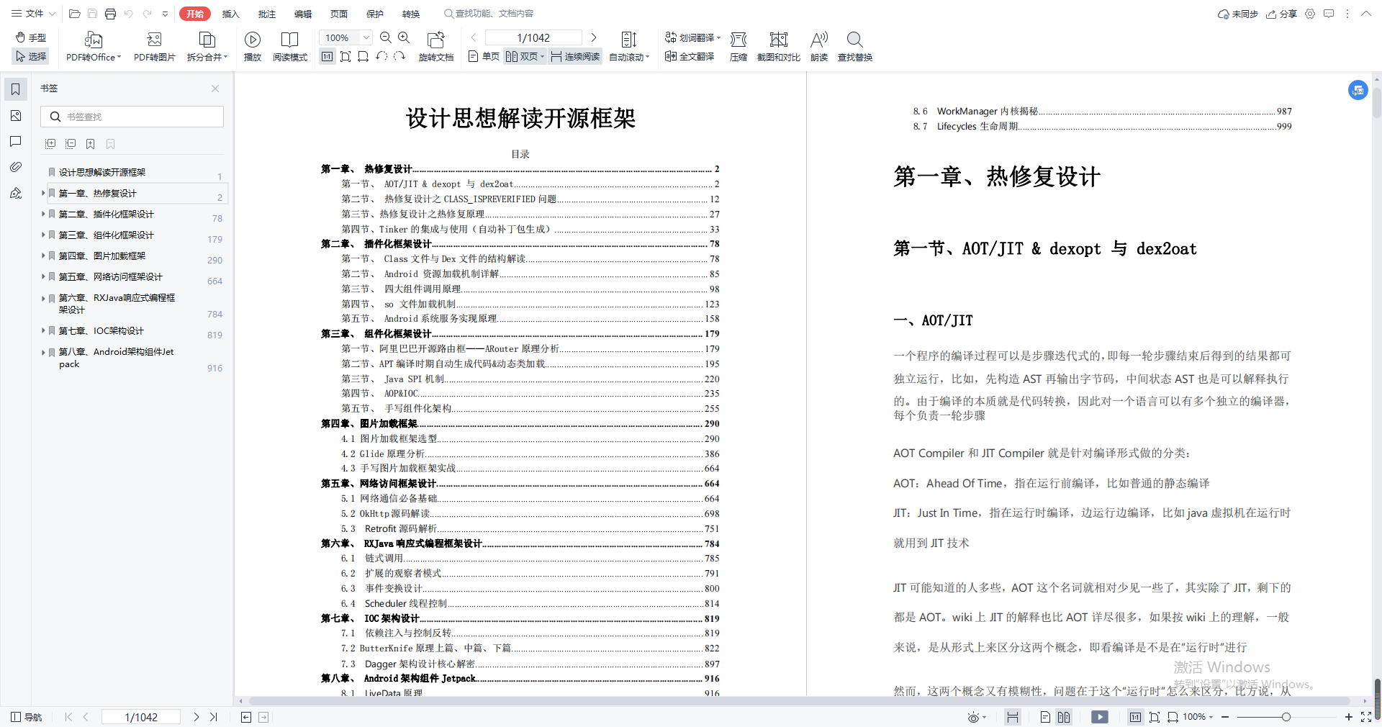Viewport: 1382px width, 727px height.
Task: Expand the 第七章、IOC架构设计 bookmark
Action: pos(43,330)
